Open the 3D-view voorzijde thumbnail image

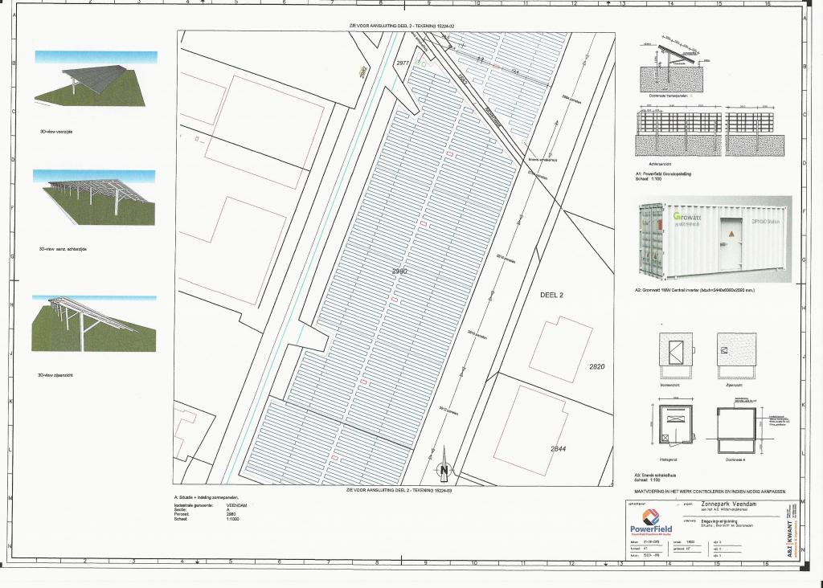click(96, 77)
